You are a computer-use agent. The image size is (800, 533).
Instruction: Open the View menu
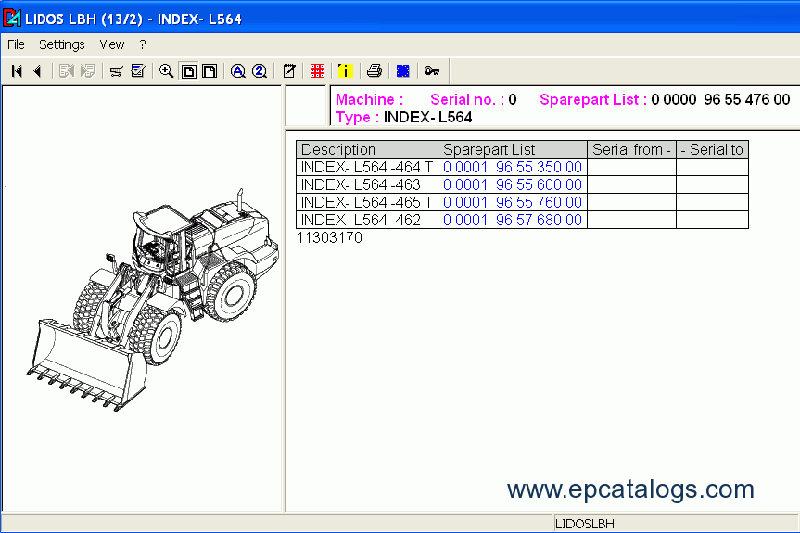click(x=112, y=44)
